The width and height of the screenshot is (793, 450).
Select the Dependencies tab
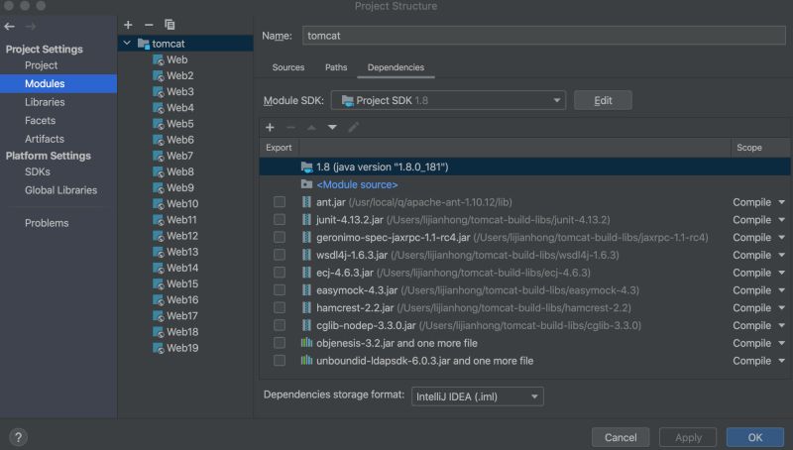396,67
